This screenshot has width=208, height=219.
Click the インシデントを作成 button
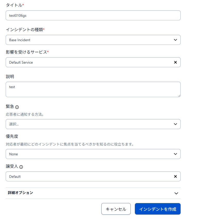[x=157, y=209]
